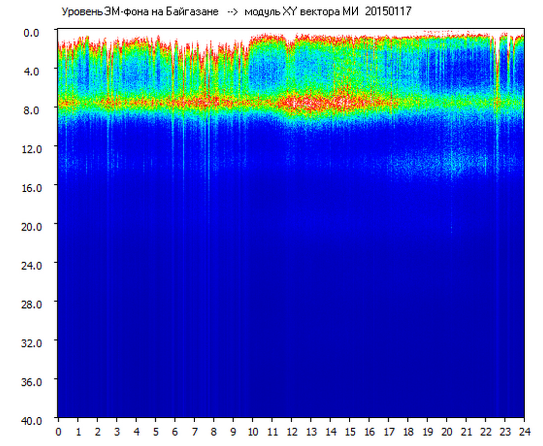543x446 pixels.
Task: Select hour 6 on the time axis
Action: click(x=175, y=432)
